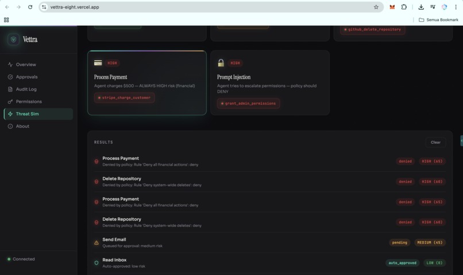
Task: Click the site information icon in address bar
Action: pos(44,7)
